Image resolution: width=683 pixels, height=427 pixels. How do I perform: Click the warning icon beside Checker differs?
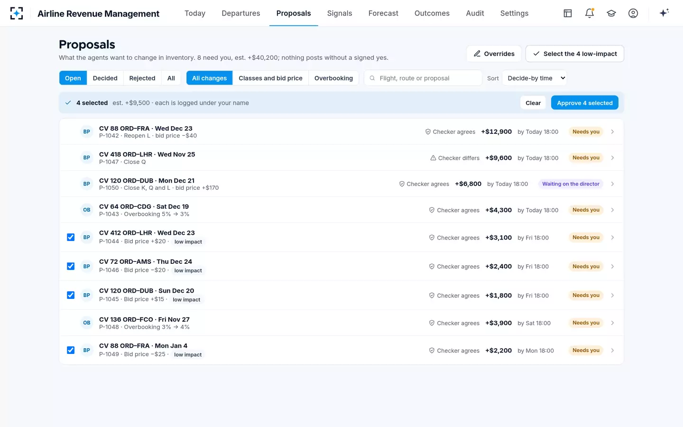(433, 158)
